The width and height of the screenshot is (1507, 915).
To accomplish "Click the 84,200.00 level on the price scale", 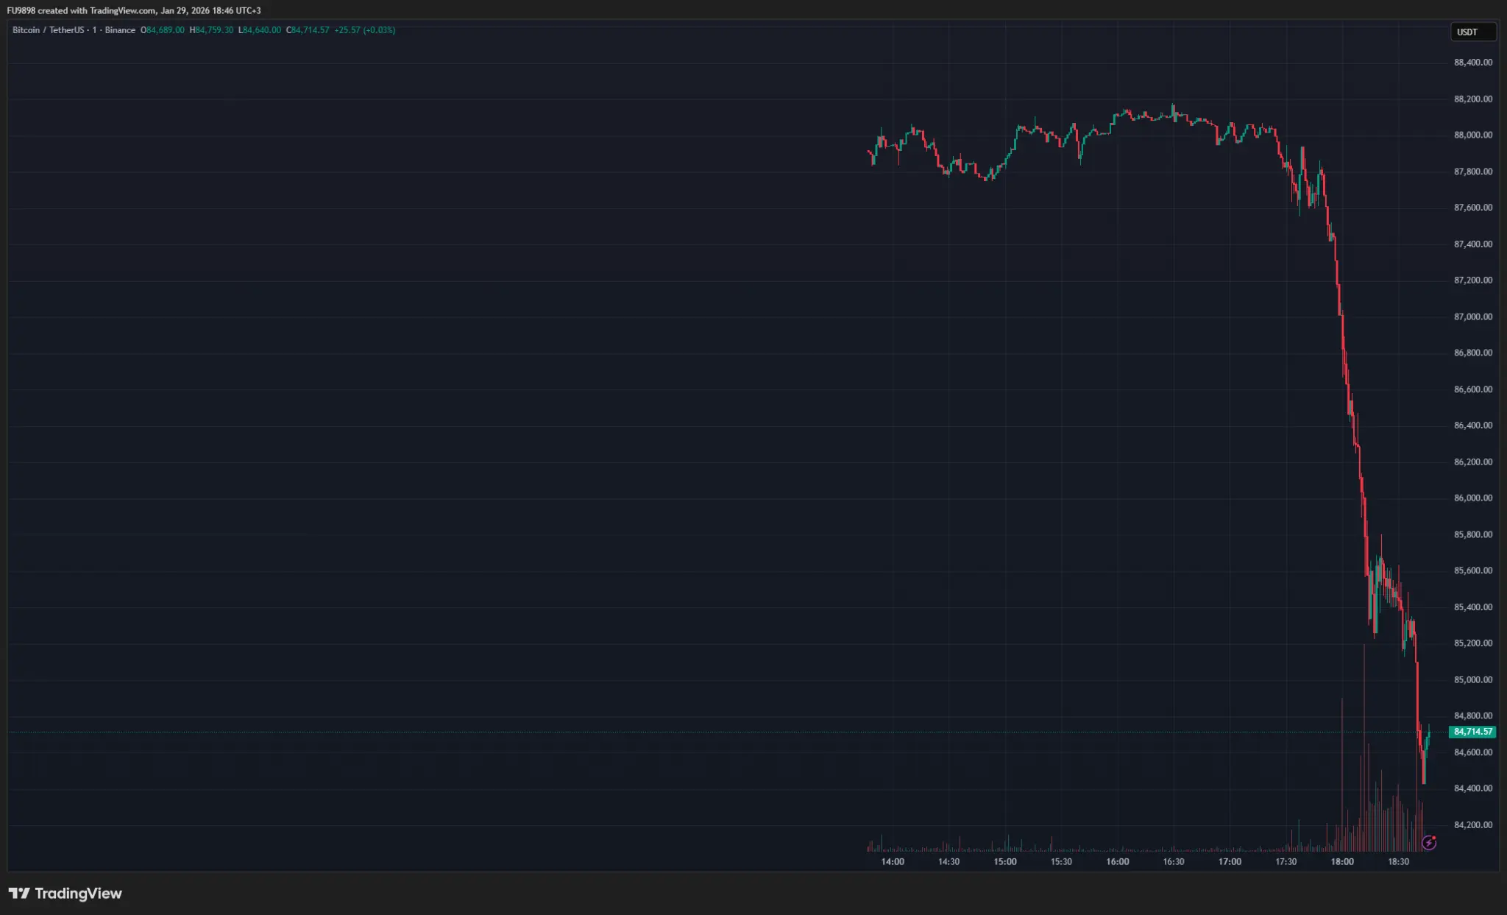I will (x=1472, y=824).
